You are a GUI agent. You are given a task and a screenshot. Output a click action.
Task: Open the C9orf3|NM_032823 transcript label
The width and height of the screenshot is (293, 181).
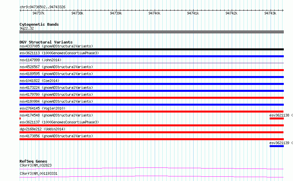(x=36, y=165)
